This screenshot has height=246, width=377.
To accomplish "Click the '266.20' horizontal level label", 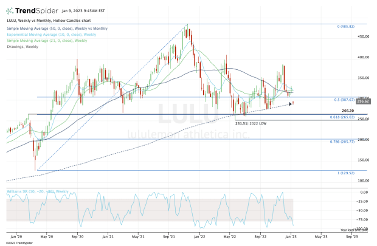I will coord(348,111).
